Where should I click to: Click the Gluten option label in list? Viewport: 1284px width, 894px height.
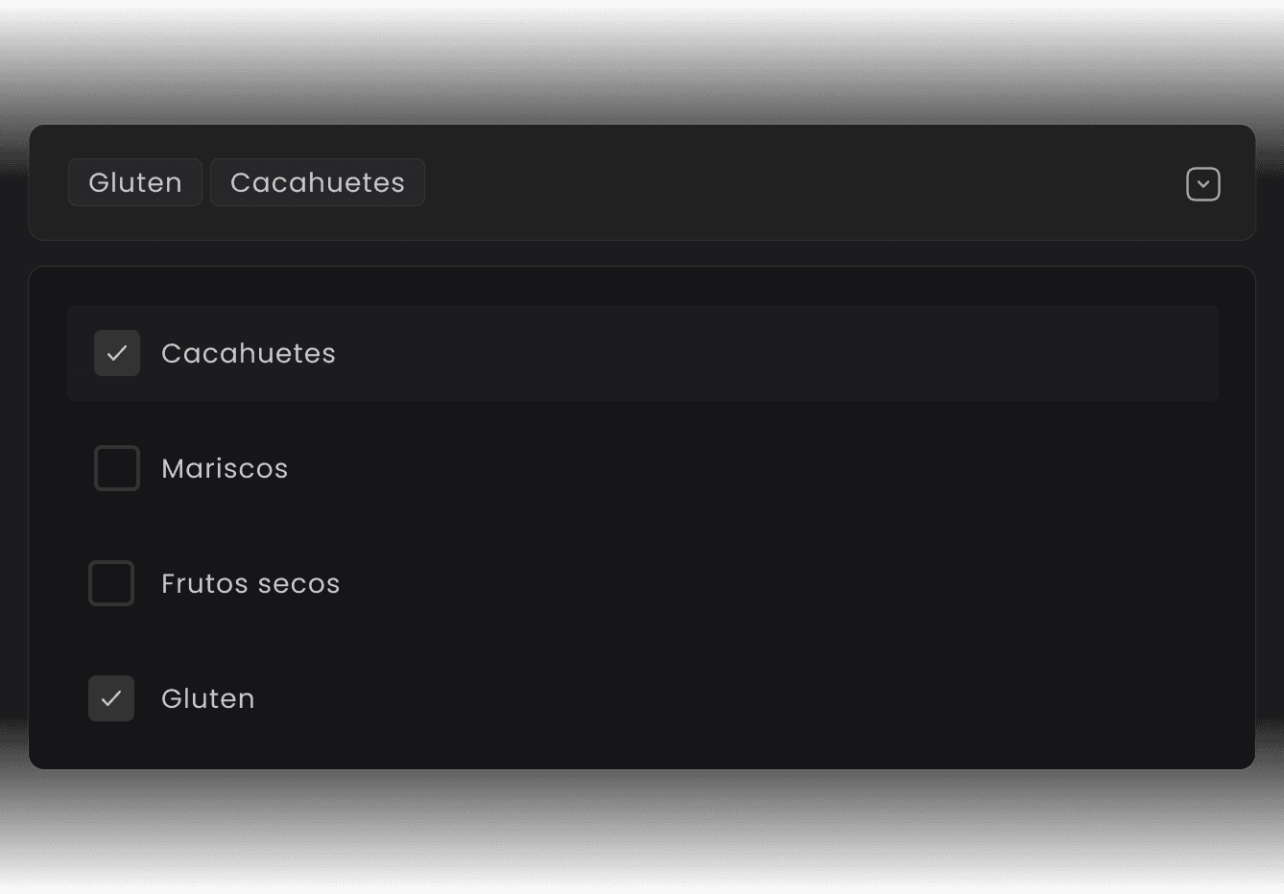[208, 698]
